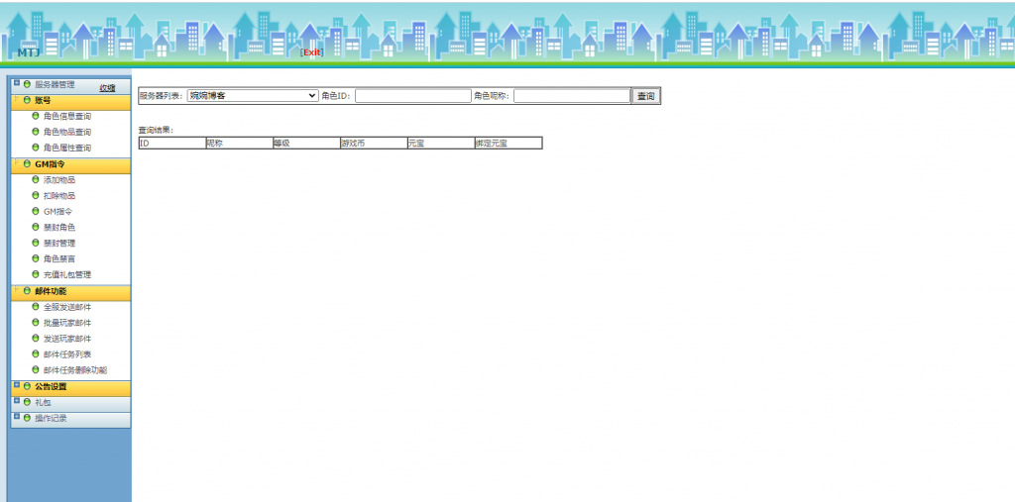Click the green icon beside 批量玩家邮件
The width and height of the screenshot is (1015, 502).
(x=36, y=323)
